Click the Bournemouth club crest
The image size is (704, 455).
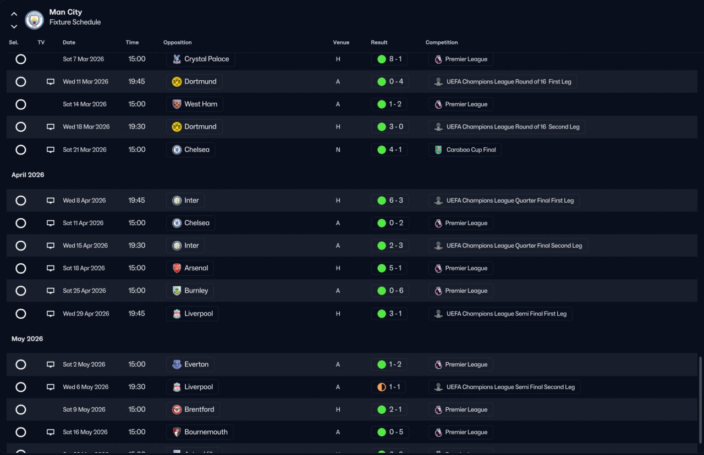[x=177, y=432]
